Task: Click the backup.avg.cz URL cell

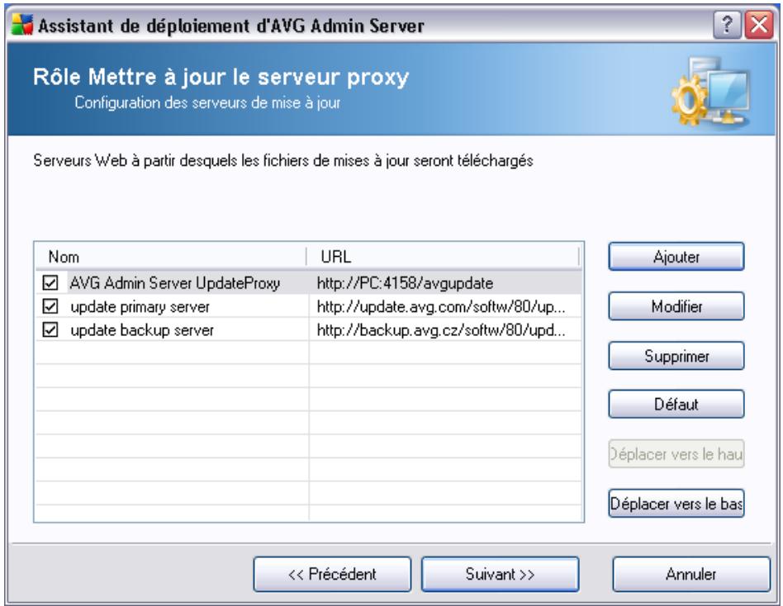Action: (x=441, y=330)
